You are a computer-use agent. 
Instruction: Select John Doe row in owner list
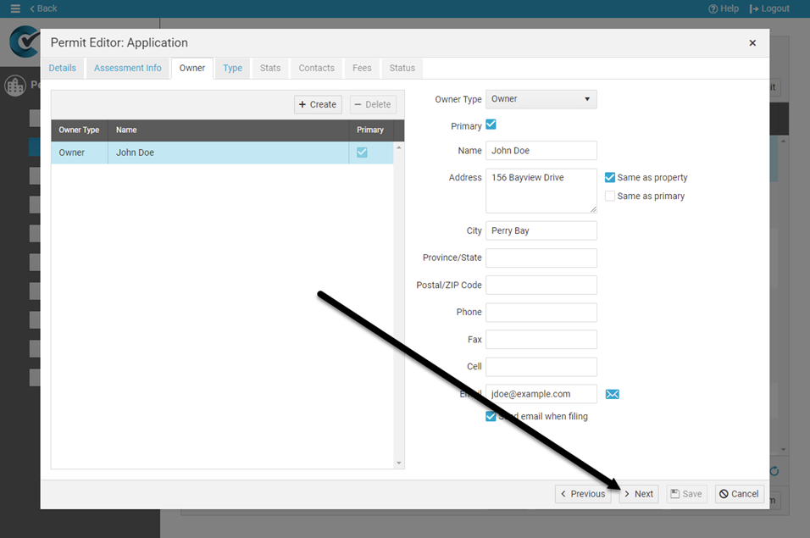click(200, 153)
